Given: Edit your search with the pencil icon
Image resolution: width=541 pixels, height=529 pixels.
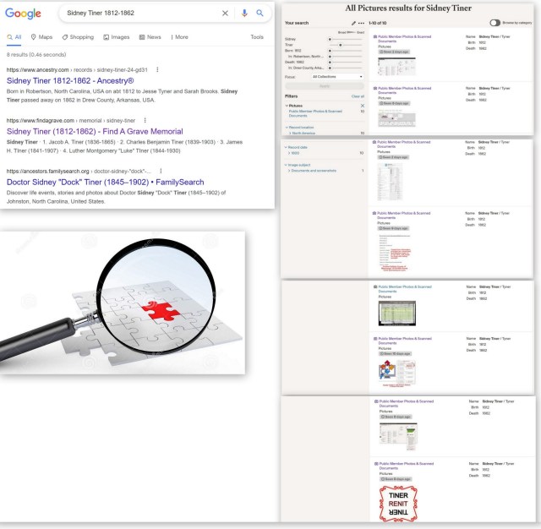Looking at the screenshot, I should tap(352, 22).
